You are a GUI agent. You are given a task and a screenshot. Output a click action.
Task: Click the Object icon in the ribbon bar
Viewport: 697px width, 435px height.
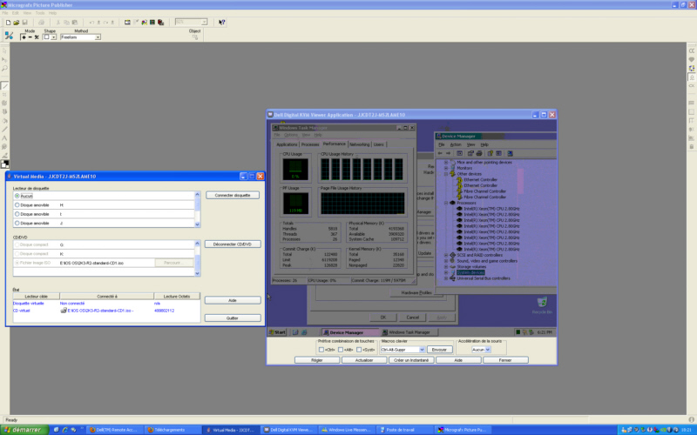(194, 37)
